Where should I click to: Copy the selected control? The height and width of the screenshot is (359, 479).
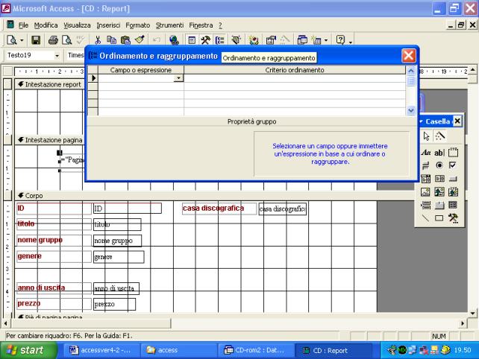click(x=111, y=40)
